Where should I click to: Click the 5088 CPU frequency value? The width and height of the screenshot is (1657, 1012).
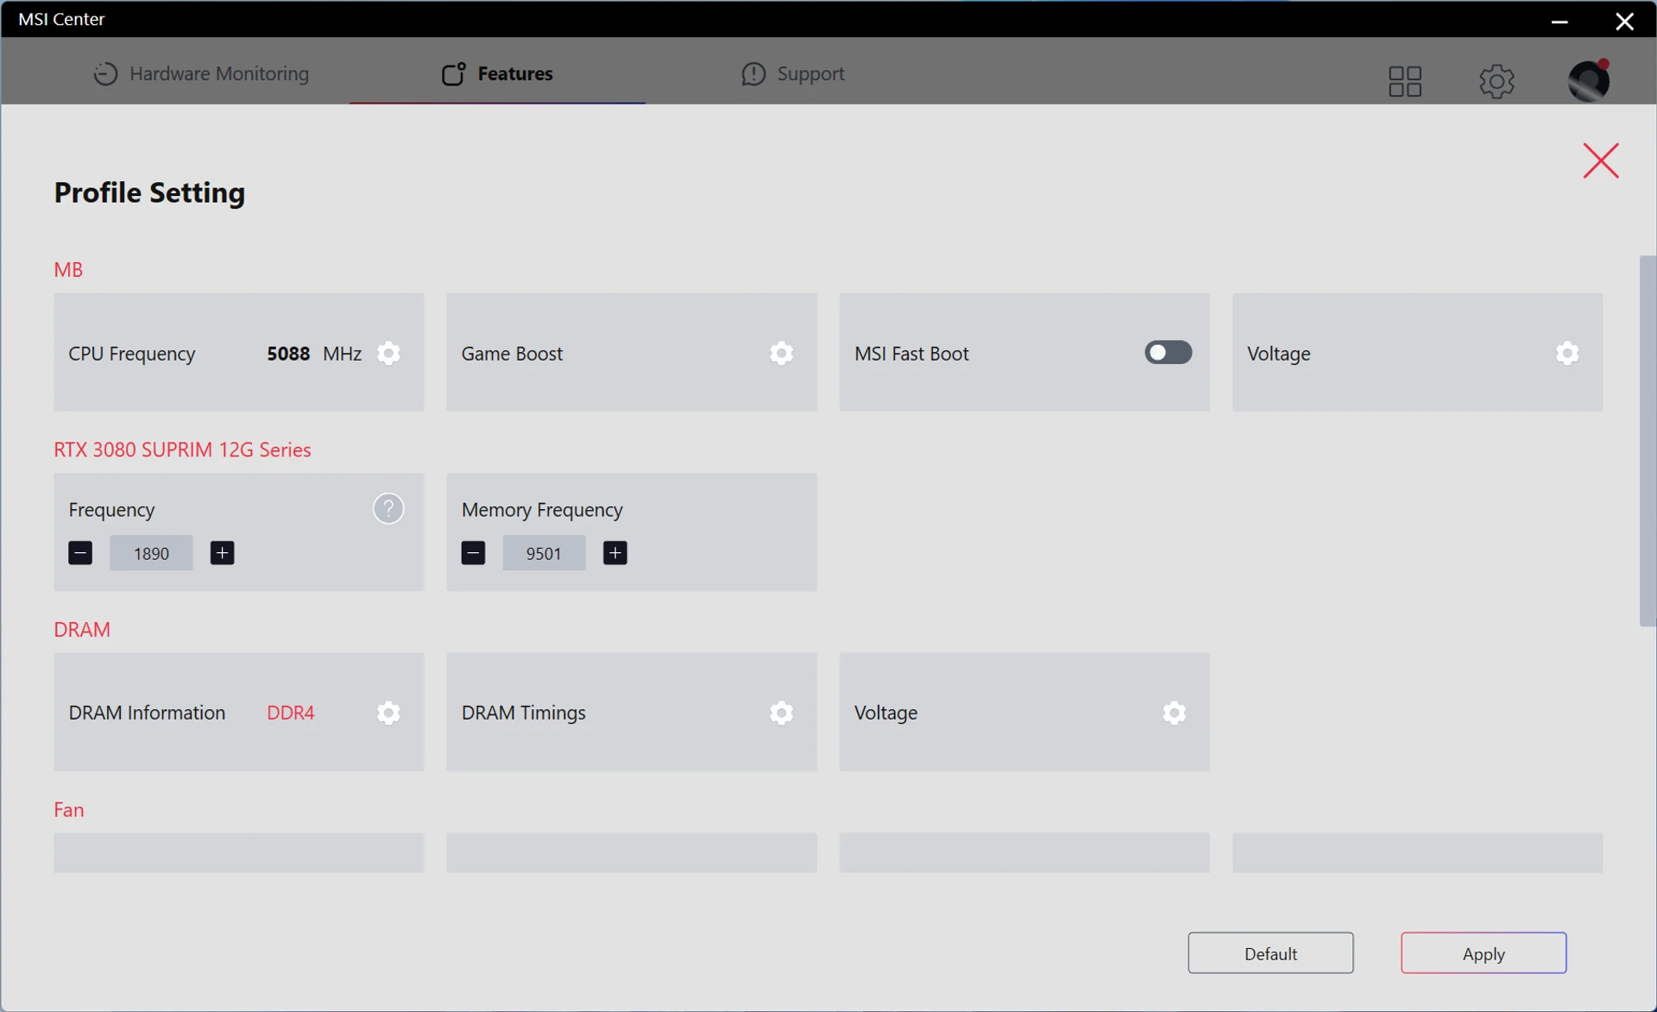pos(288,354)
